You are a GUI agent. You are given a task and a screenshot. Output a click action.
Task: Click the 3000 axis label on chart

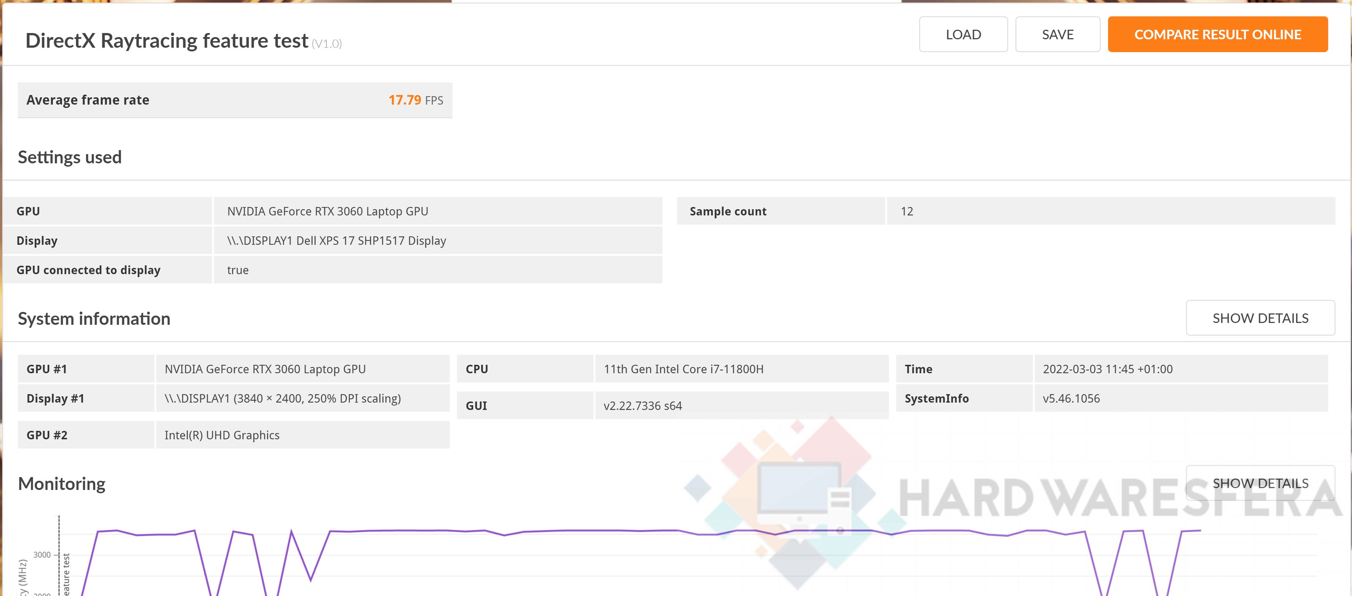pyautogui.click(x=42, y=555)
